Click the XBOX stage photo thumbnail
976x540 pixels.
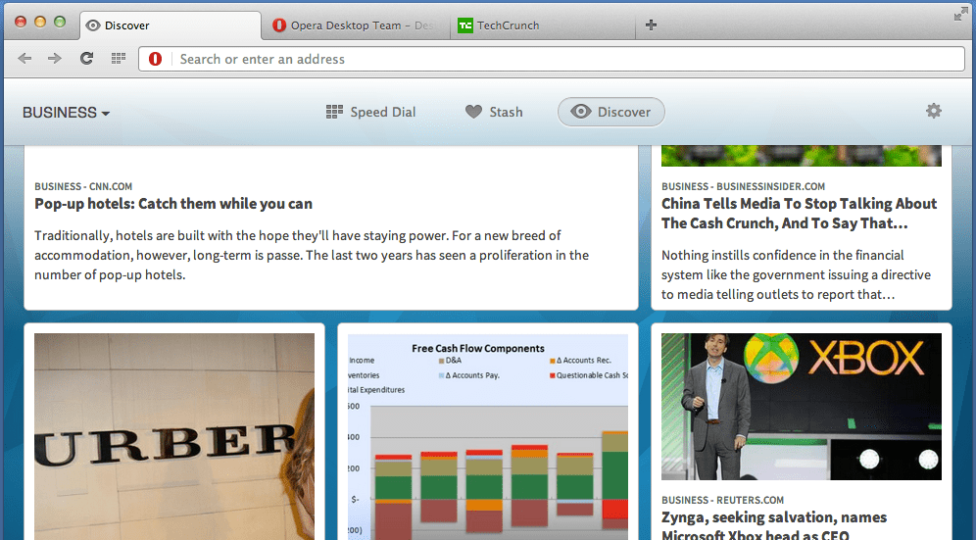click(802, 407)
